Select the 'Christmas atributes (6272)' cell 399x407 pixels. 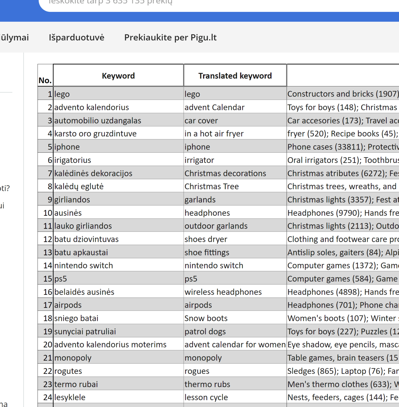point(343,172)
